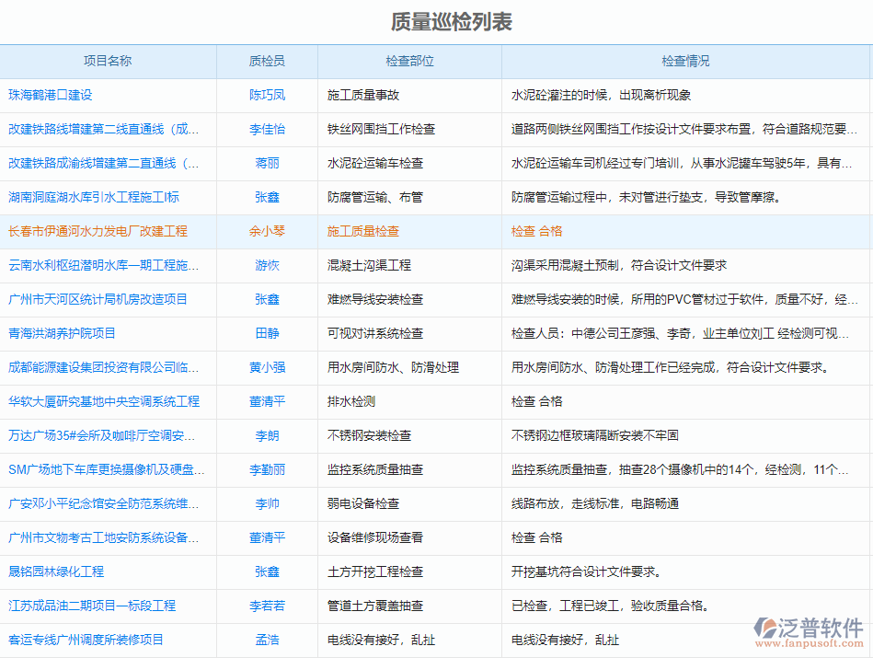Viewport: 873px width, 658px height.
Task: Click the 检查部位 column header
Action: pos(408,61)
